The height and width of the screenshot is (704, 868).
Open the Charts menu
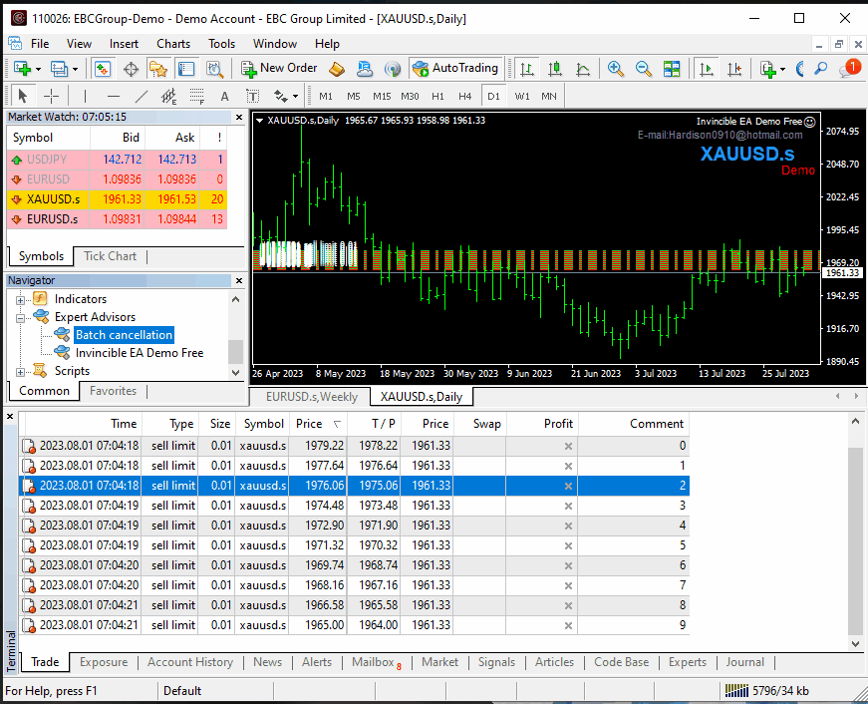click(x=173, y=44)
